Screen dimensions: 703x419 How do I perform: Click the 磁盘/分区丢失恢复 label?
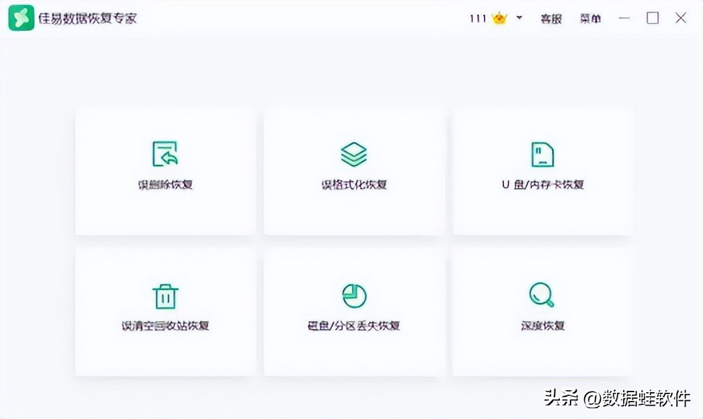354,326
